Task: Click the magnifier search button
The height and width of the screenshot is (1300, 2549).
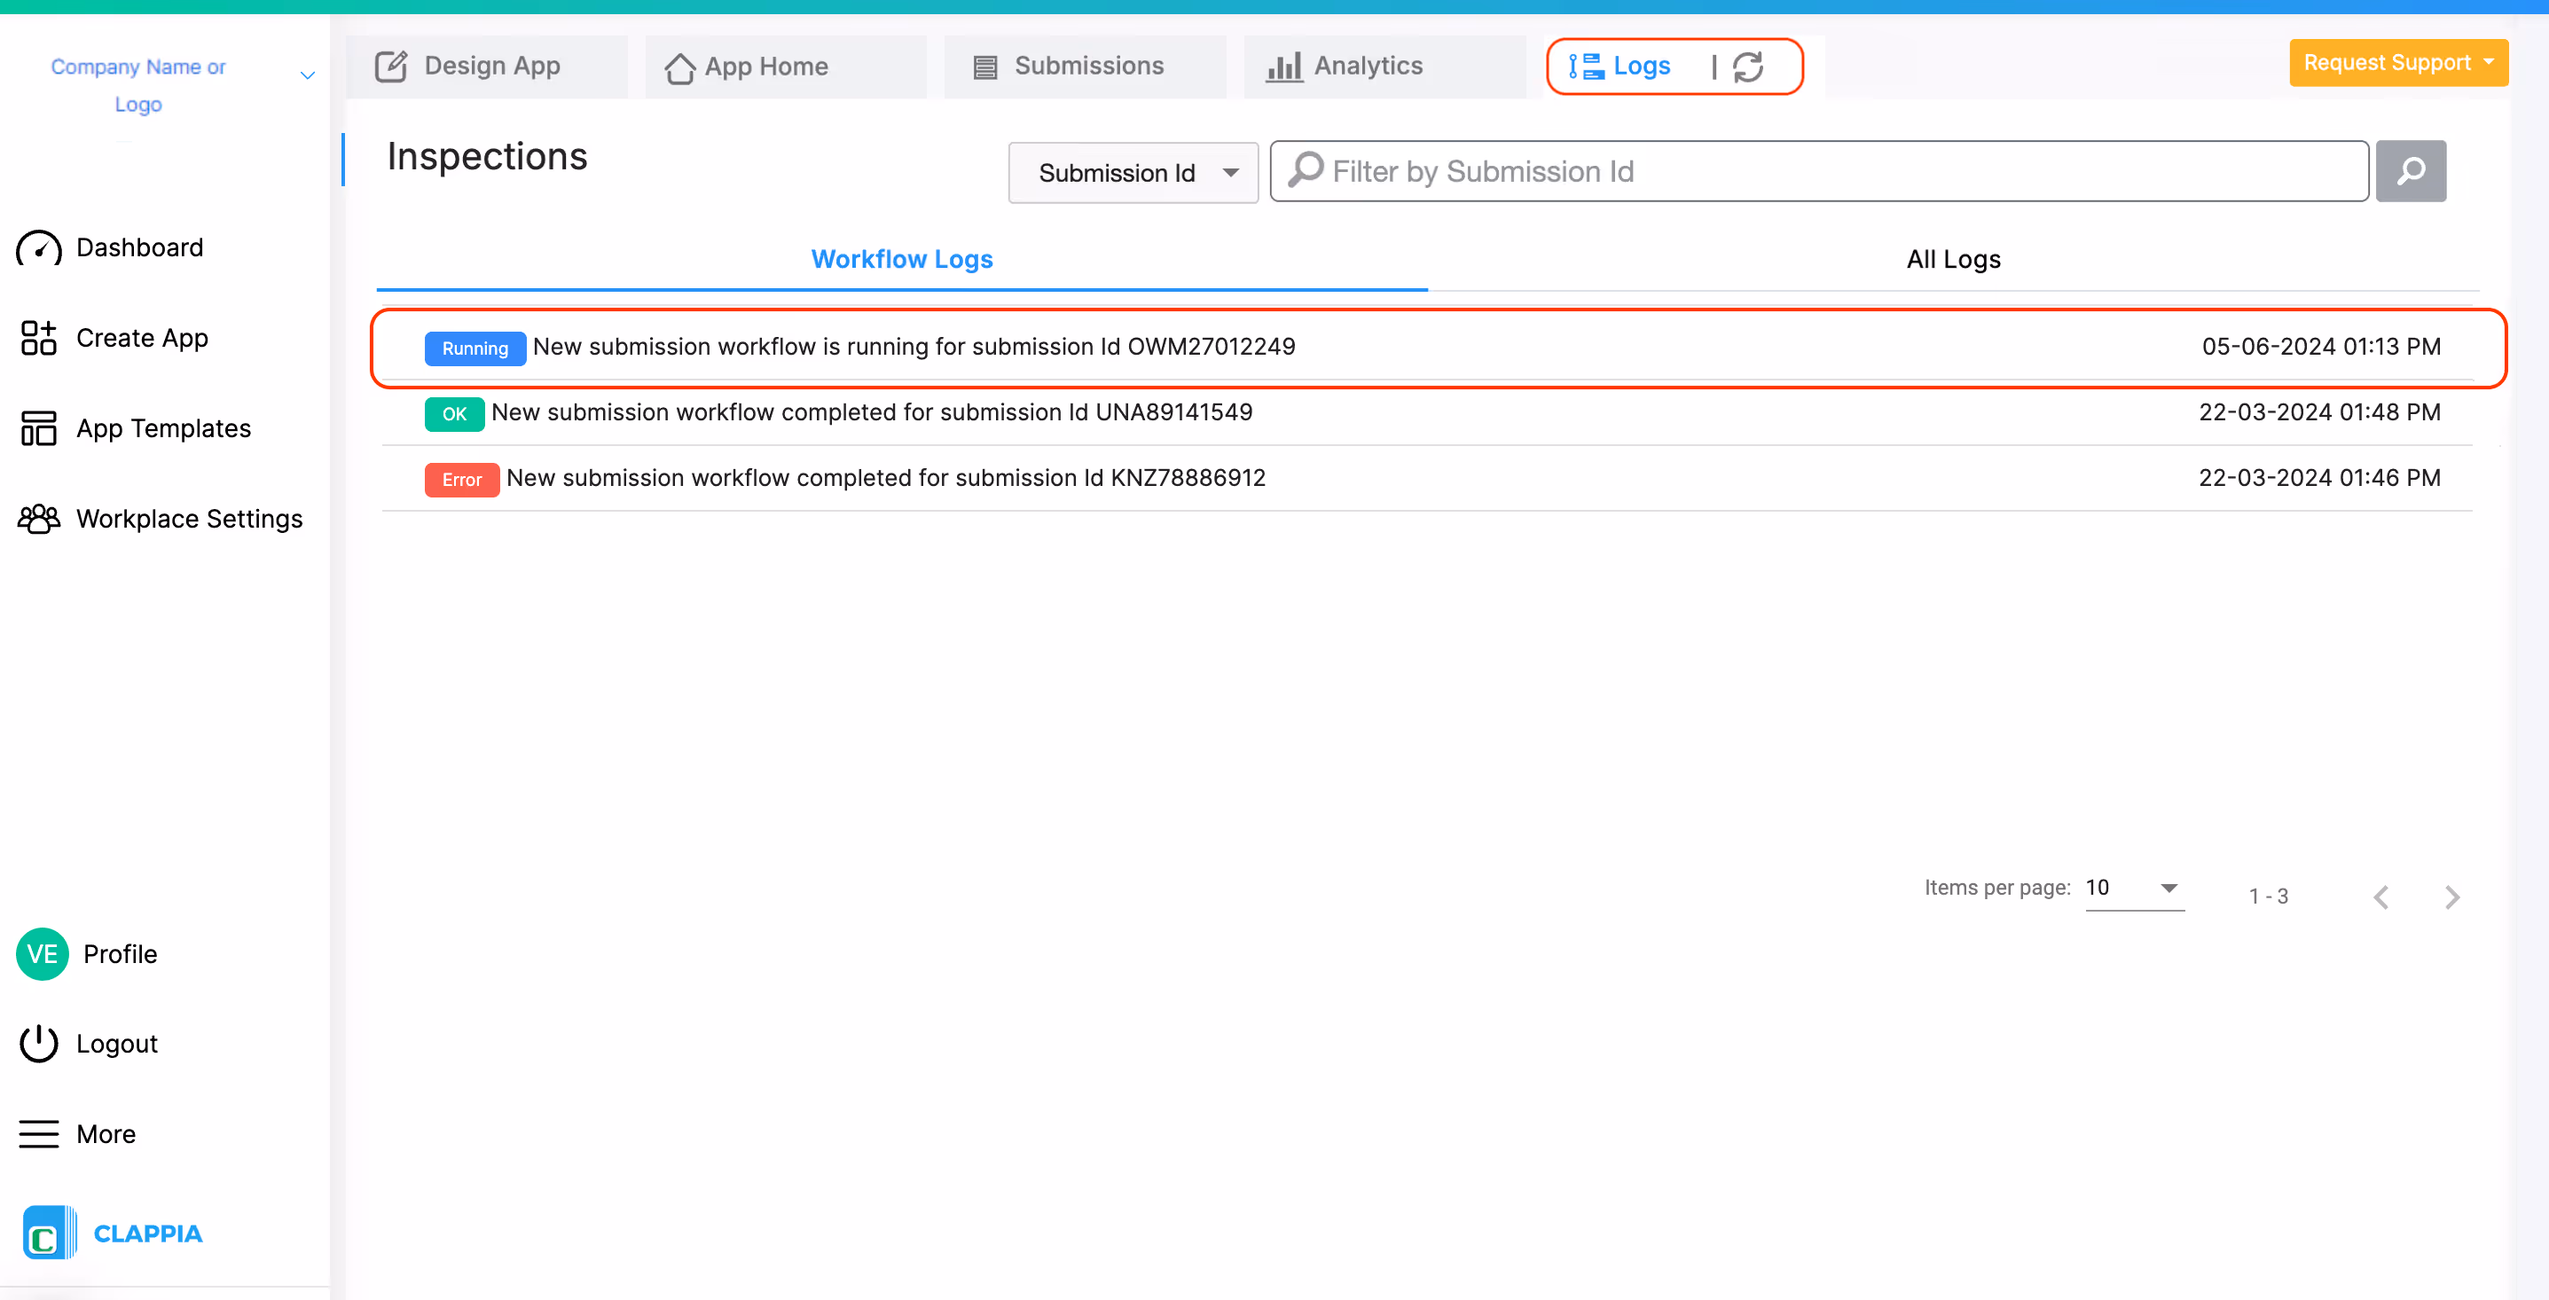Action: 2411,171
